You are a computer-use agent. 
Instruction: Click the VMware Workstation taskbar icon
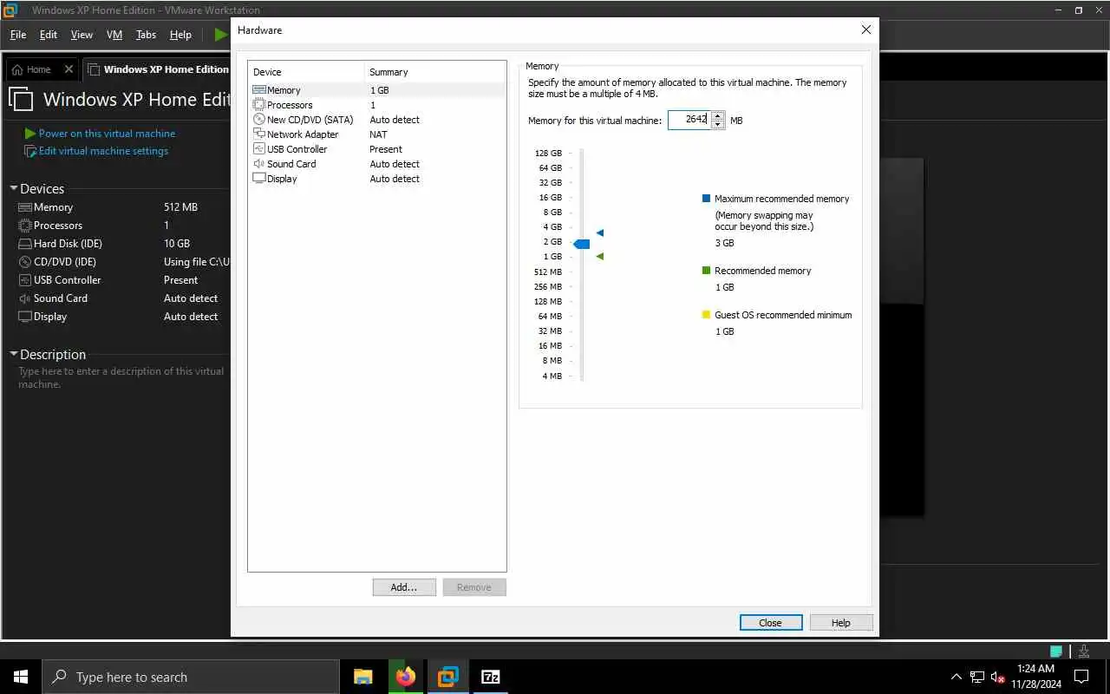click(448, 677)
